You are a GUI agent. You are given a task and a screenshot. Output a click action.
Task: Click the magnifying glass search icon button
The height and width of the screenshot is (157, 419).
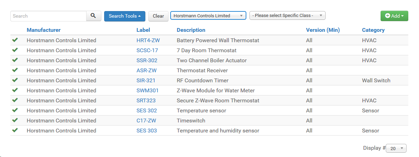(x=93, y=16)
